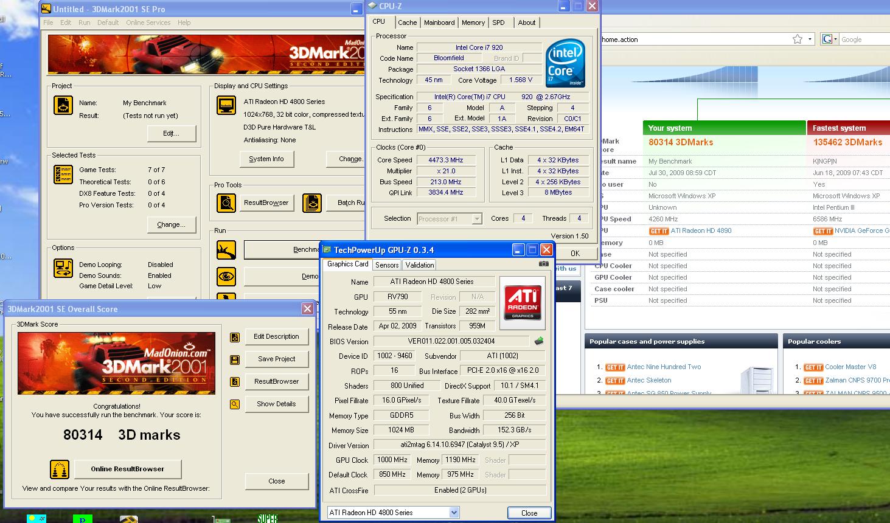Click the Online ResultBrowser button
Image resolution: width=890 pixels, height=523 pixels.
coord(128,469)
